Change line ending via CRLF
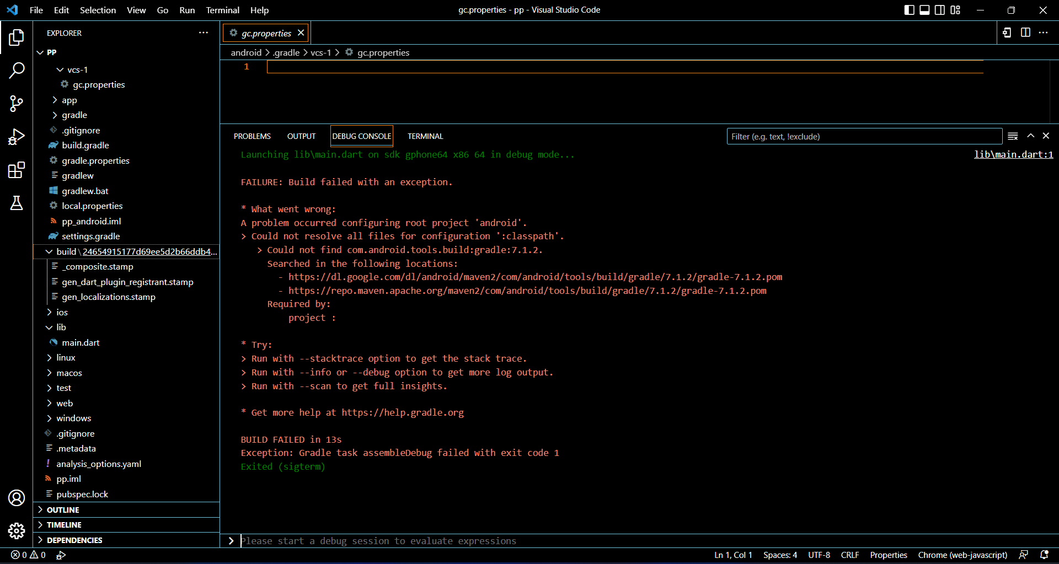The width and height of the screenshot is (1059, 564). pos(849,555)
